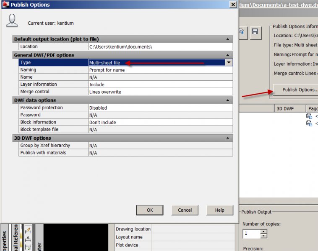Screen dimensions: 318x251
Task: Open the Type dropdown arrow
Action: point(229,63)
